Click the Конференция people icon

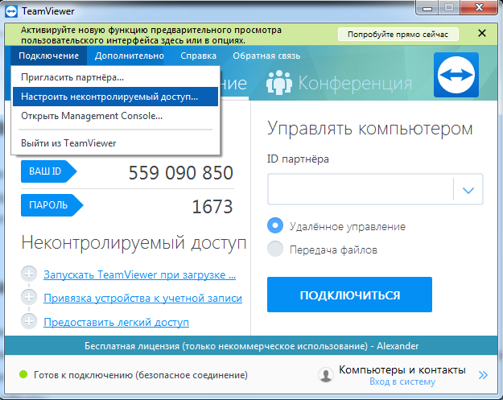pyautogui.click(x=279, y=82)
